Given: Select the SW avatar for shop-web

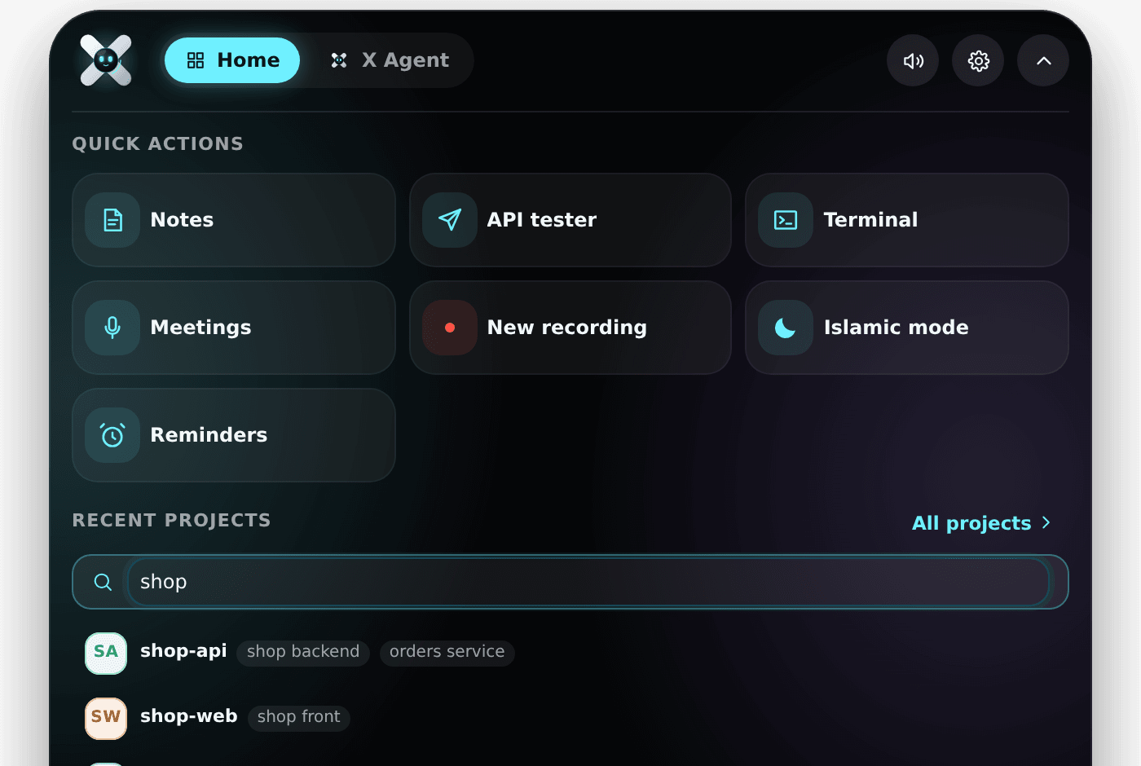Looking at the screenshot, I should click(x=106, y=719).
